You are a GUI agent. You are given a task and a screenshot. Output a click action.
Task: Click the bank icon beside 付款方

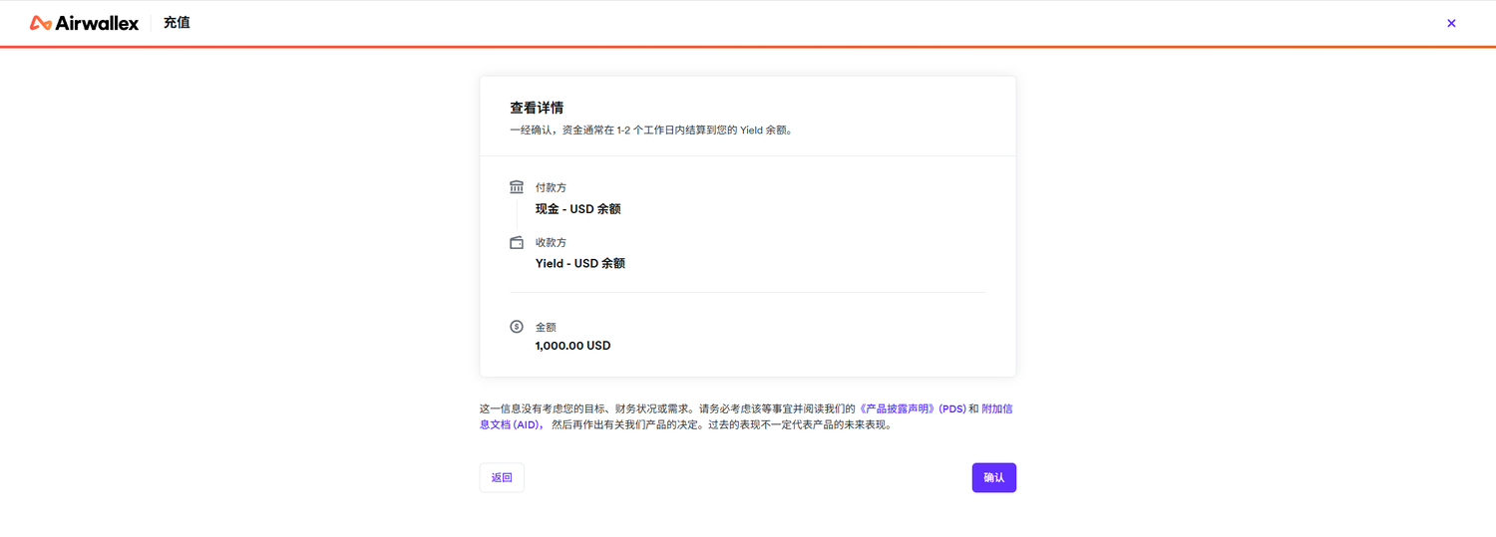coord(517,187)
